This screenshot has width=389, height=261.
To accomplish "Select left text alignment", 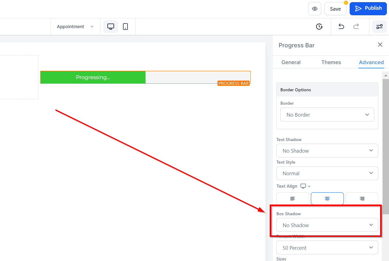I will point(293,198).
